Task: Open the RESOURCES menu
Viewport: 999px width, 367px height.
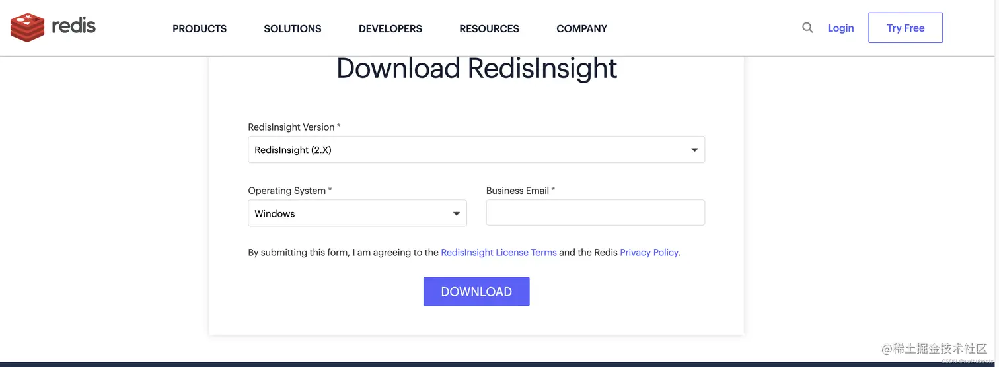Action: (x=490, y=28)
